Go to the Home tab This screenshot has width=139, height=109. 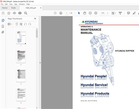pos(5,8)
